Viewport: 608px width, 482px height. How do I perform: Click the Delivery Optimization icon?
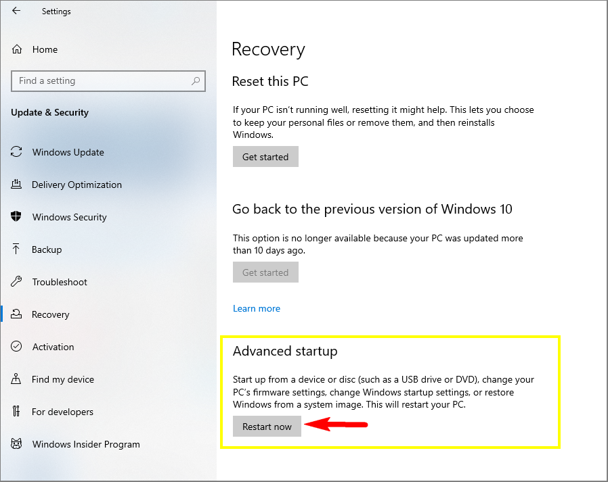click(x=16, y=185)
